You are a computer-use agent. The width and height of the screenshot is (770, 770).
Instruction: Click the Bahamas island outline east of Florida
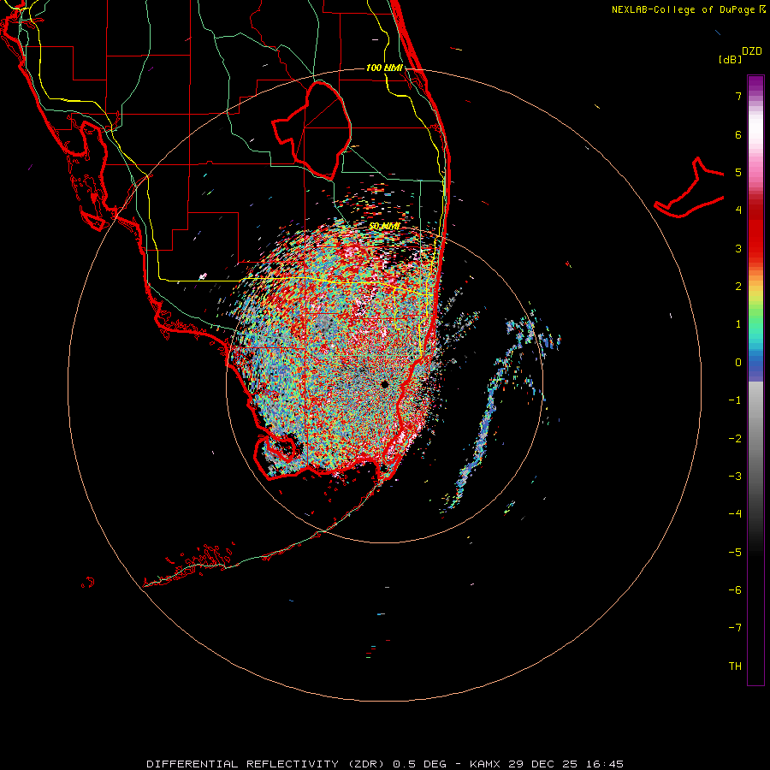coord(690,188)
